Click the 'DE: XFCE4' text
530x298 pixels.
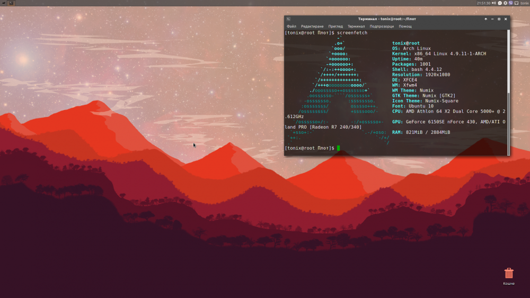coord(404,80)
